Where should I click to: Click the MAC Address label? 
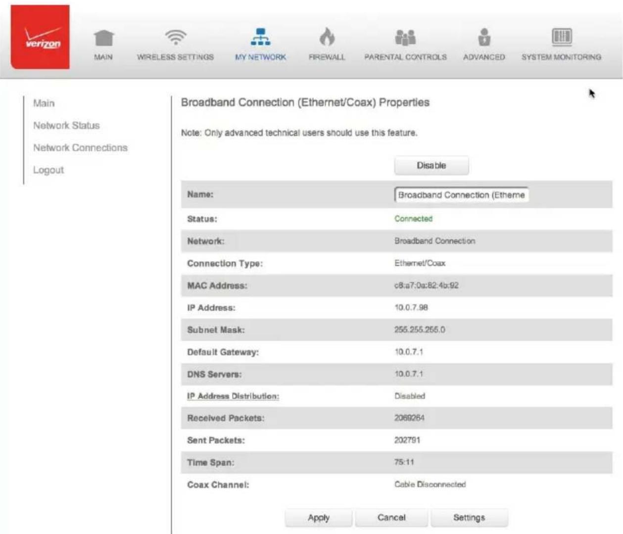217,286
